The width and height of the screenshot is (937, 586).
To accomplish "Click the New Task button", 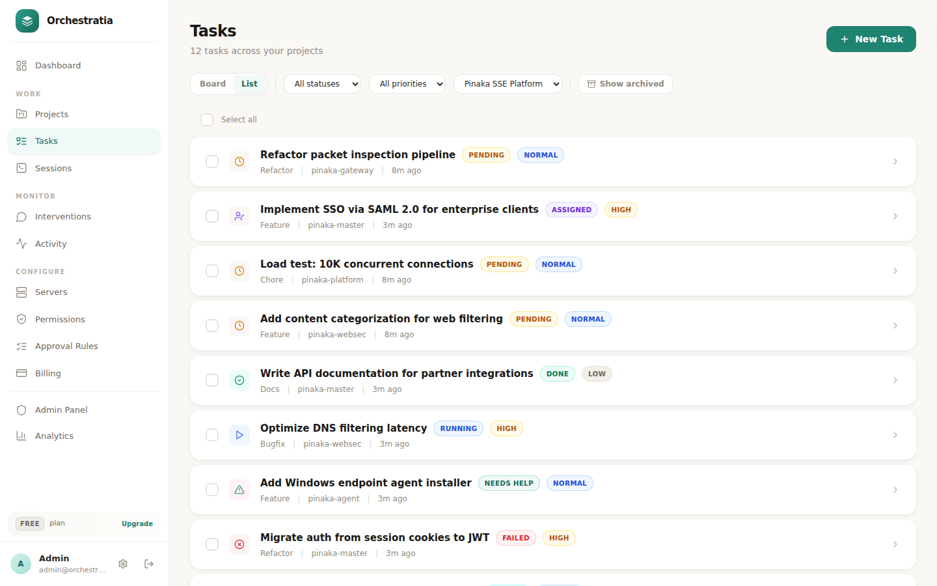I will point(871,39).
